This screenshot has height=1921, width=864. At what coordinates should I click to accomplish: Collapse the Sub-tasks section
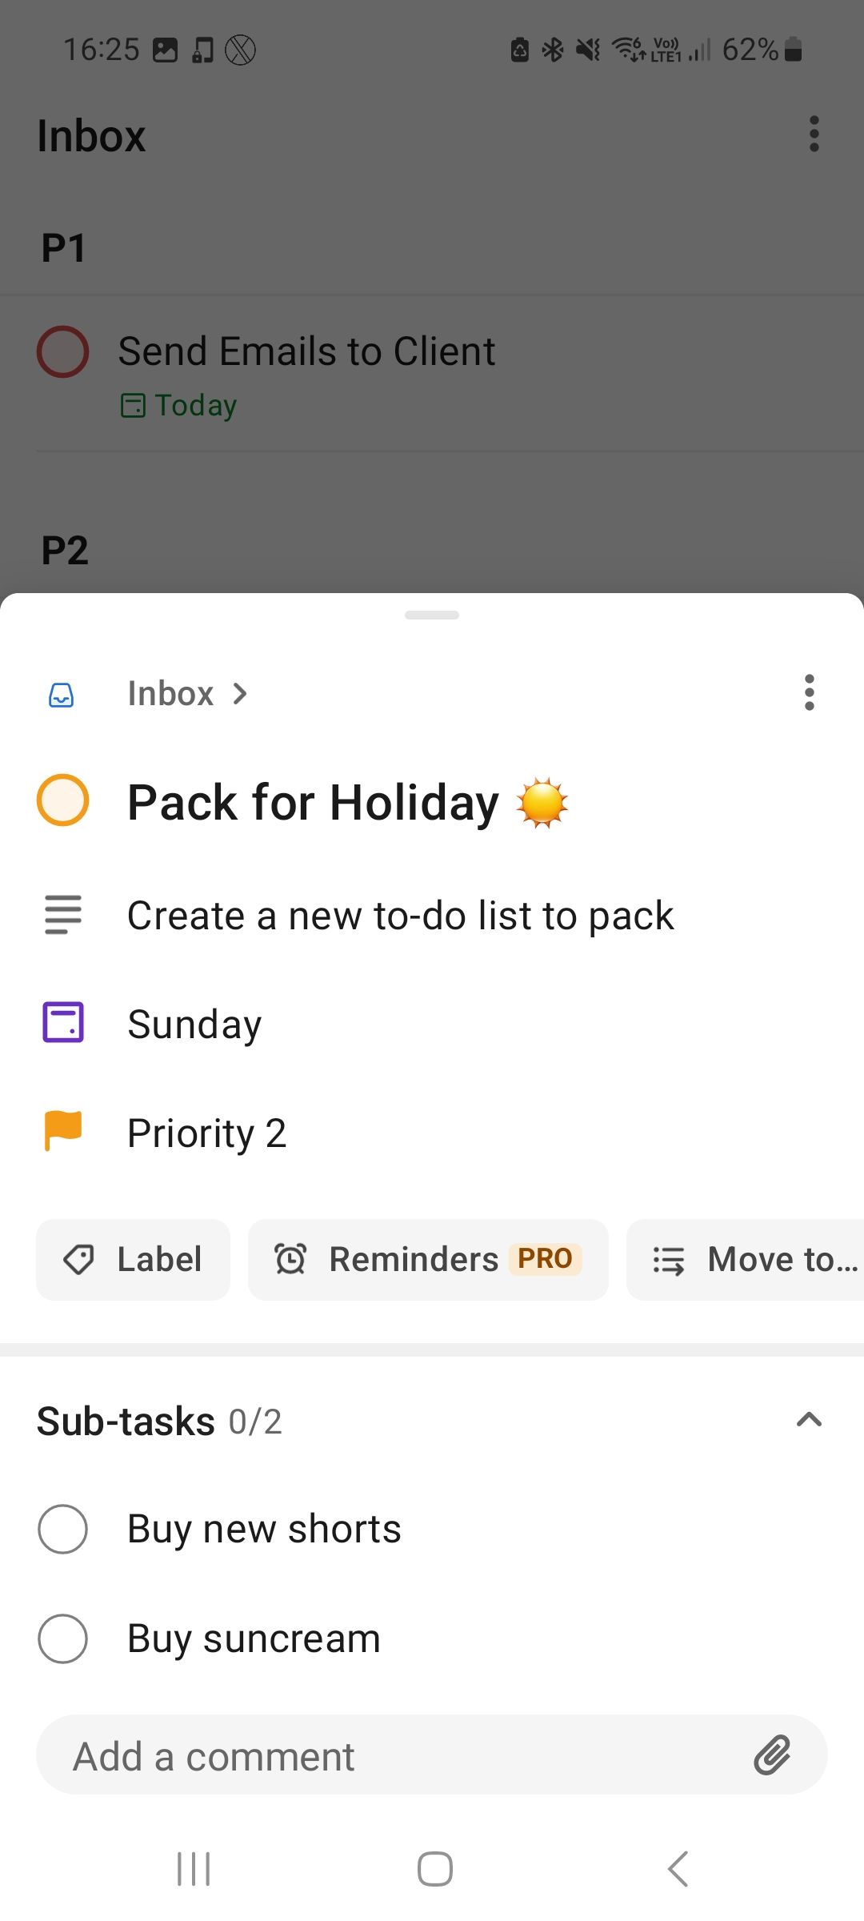click(x=809, y=1420)
